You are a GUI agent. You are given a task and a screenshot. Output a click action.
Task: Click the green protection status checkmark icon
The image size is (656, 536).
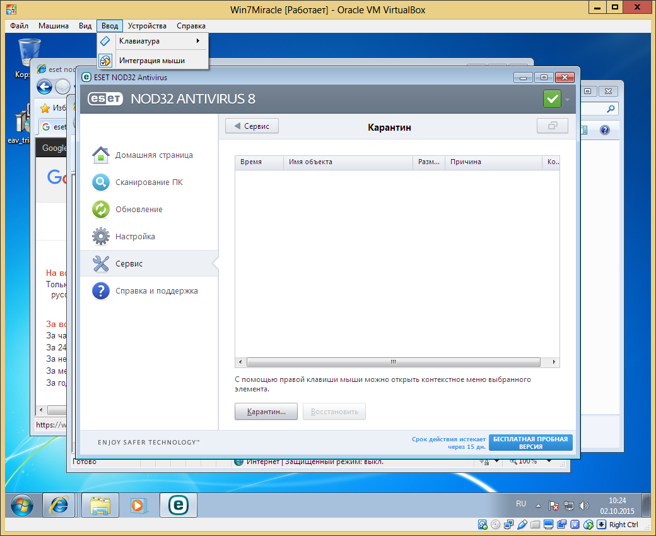click(x=553, y=99)
